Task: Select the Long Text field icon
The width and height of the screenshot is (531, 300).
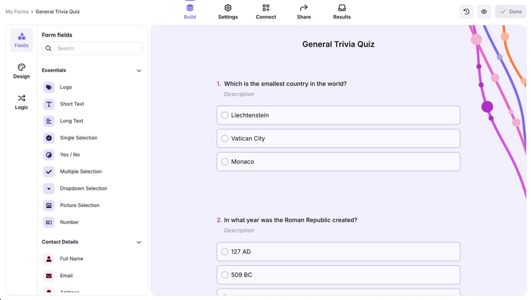Action: click(x=49, y=121)
